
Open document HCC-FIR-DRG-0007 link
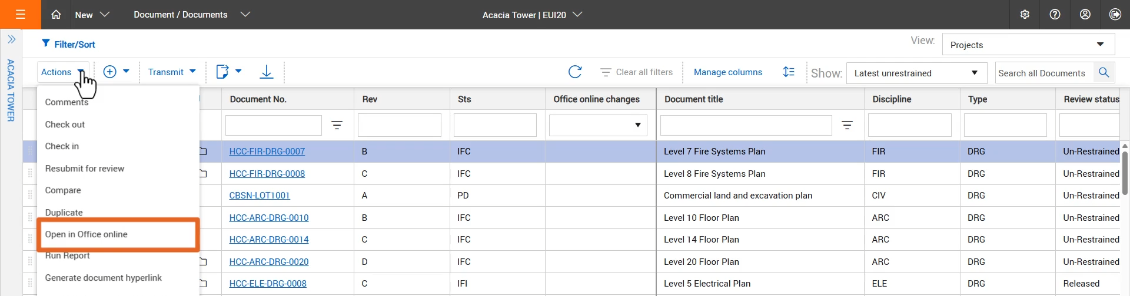point(267,152)
